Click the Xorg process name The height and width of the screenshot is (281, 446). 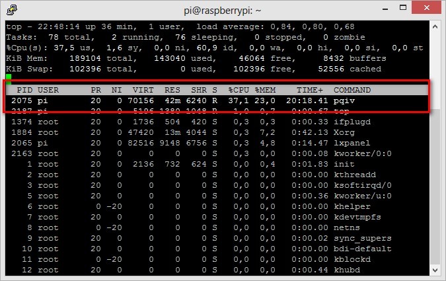pyautogui.click(x=344, y=133)
